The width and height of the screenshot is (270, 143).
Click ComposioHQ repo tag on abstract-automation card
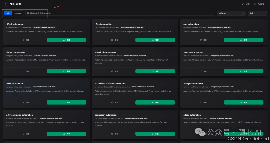pos(45,56)
